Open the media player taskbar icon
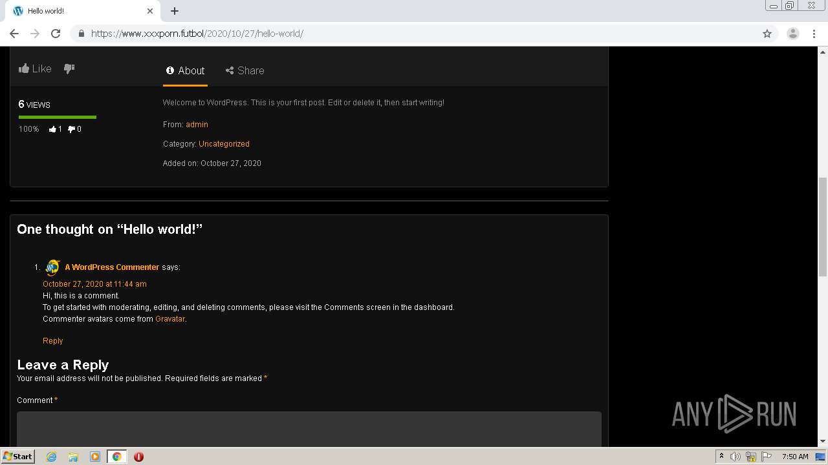 (x=95, y=457)
